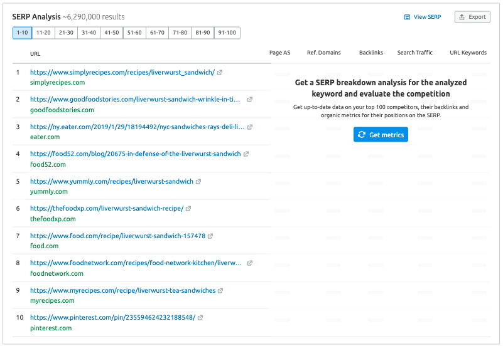Click the Page AS column header
Screen dimensions: 503x346
point(279,53)
